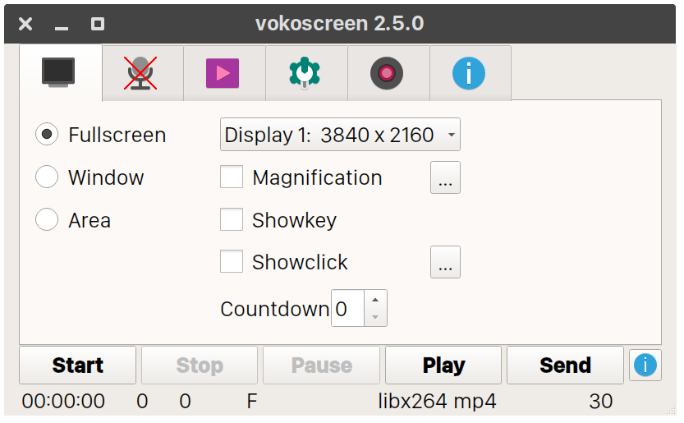Open the Display 1 resolution dropdown

click(340, 135)
